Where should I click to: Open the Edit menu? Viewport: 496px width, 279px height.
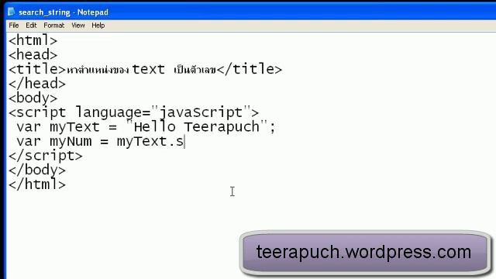pyautogui.click(x=31, y=26)
